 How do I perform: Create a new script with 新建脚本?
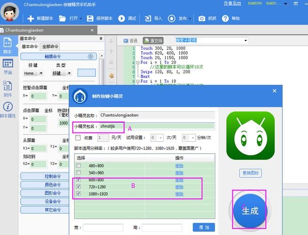(40, 18)
